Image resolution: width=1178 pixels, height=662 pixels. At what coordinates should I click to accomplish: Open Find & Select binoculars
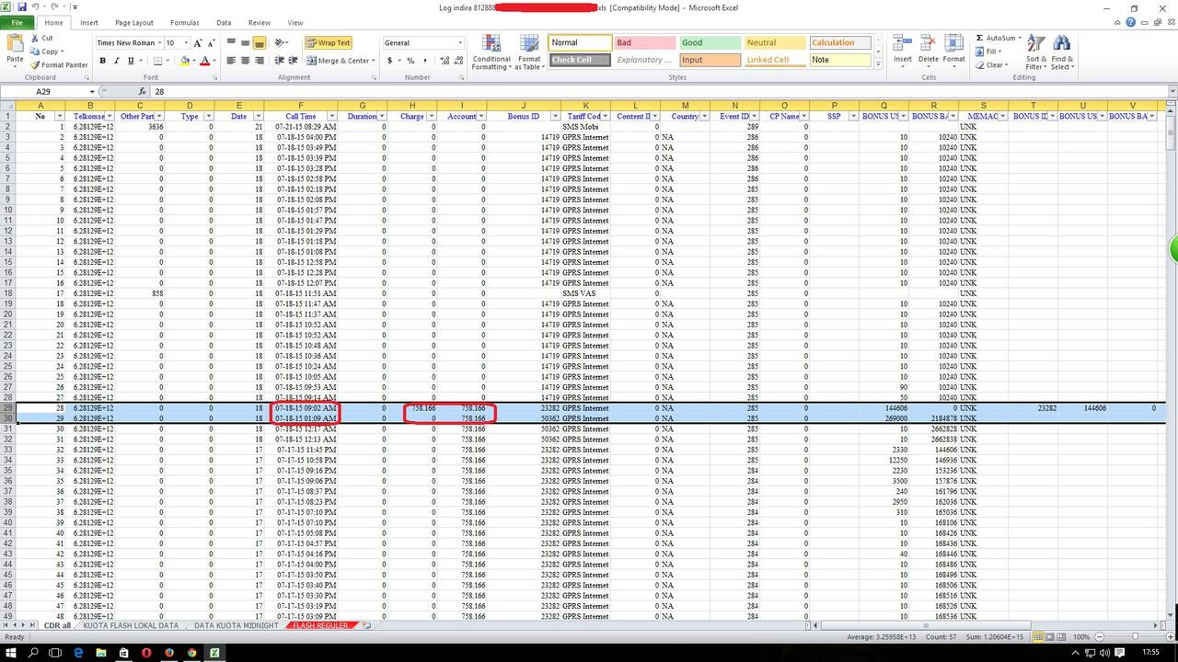1061,52
